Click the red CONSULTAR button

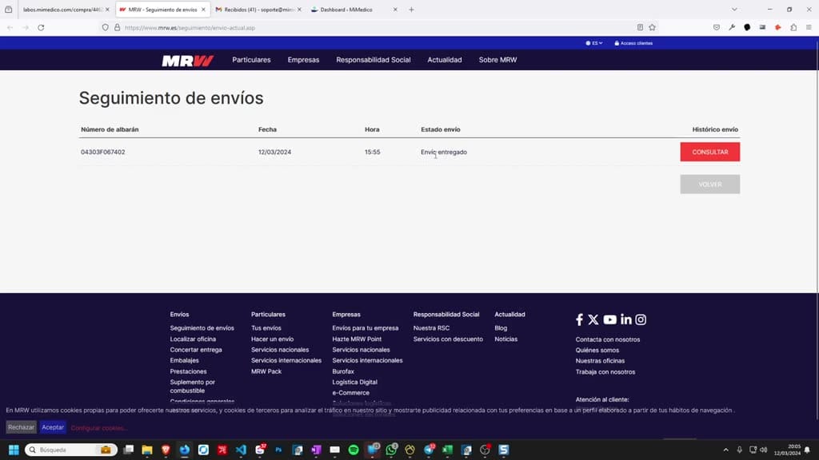click(x=710, y=152)
